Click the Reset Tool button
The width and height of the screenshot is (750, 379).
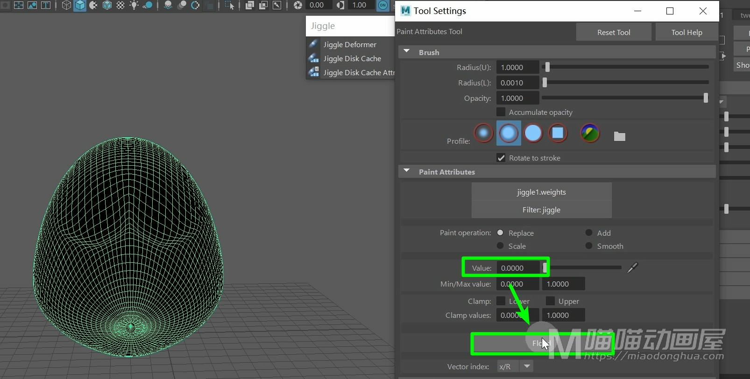(x=613, y=32)
